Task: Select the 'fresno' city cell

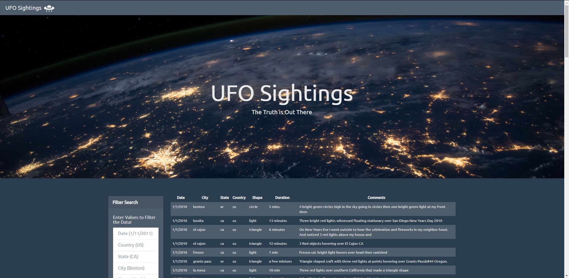Action: pos(198,252)
